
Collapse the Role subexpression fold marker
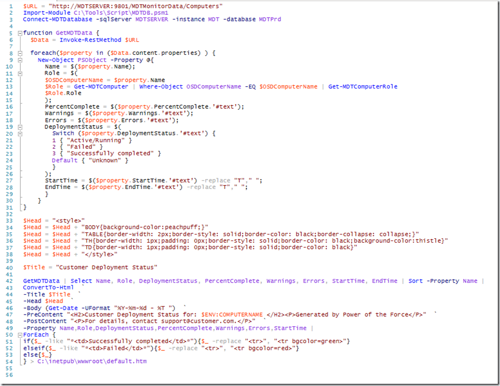click(20, 73)
